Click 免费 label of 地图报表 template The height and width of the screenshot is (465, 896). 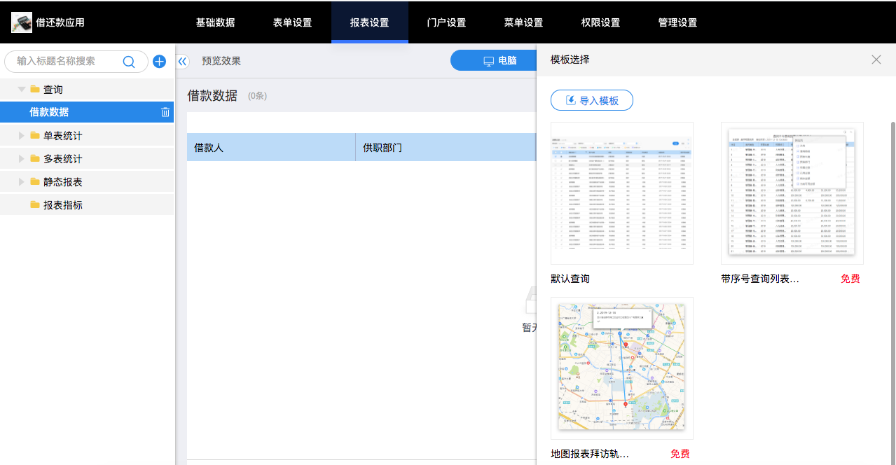(x=680, y=454)
